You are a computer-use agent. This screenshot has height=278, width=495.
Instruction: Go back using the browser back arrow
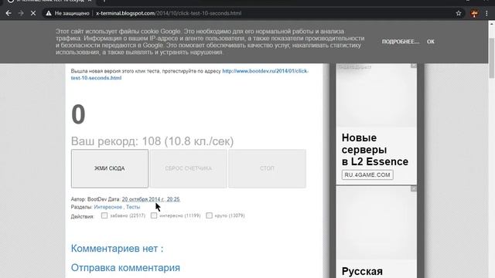coord(9,13)
